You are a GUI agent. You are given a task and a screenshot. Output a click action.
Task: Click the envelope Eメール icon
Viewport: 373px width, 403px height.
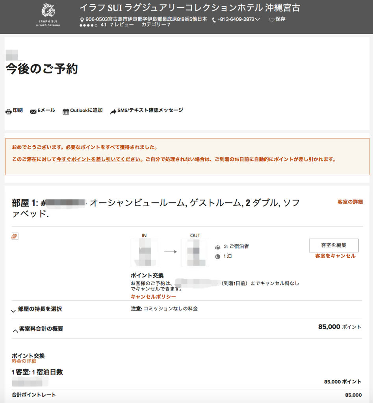[x=33, y=111]
